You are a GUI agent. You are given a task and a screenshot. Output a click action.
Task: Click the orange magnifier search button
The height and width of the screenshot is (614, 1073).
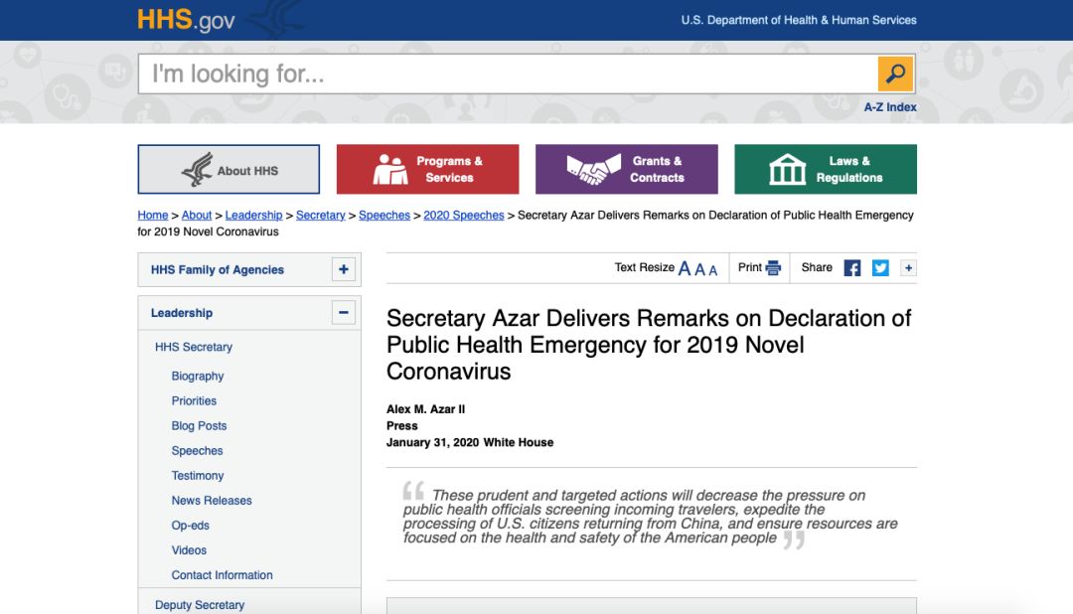[x=895, y=74]
